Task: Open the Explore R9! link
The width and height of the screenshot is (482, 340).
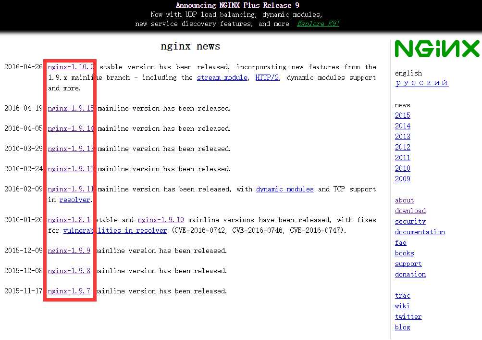Action: 318,24
